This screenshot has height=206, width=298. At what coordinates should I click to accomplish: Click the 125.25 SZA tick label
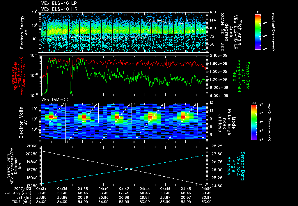216,178
